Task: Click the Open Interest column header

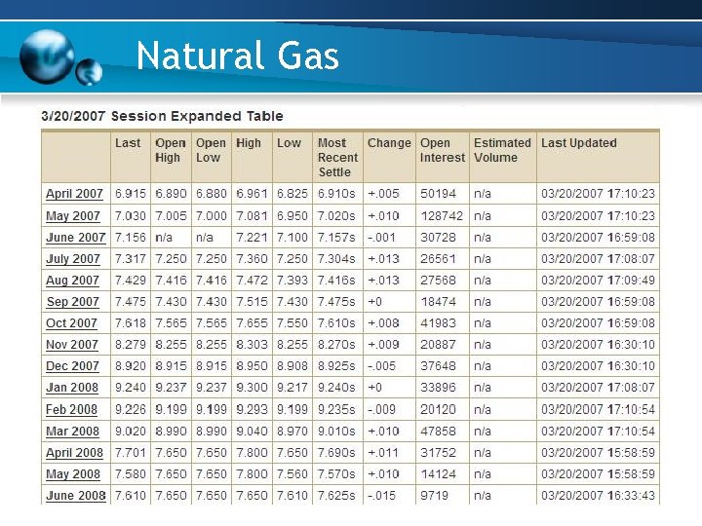Action: 443,150
